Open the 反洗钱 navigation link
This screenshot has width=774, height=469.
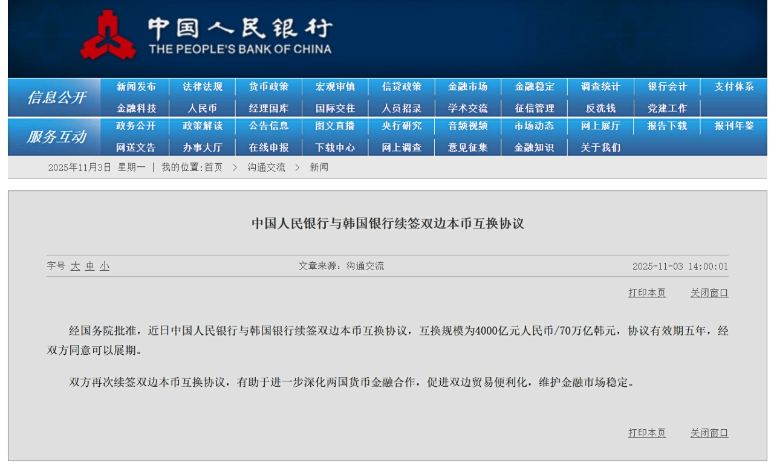pos(600,109)
